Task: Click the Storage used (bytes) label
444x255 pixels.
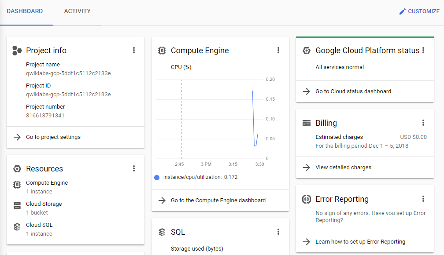Action: (x=197, y=249)
